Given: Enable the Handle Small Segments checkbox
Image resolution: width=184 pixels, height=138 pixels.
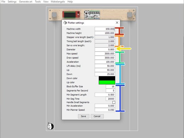Looking at the screenshot, I should (114, 103).
